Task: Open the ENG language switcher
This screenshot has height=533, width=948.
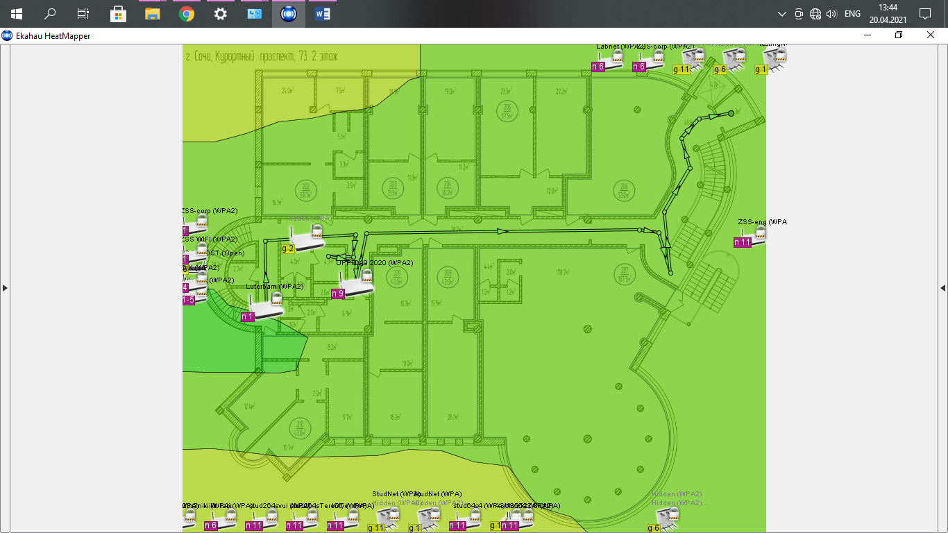Action: (x=853, y=14)
